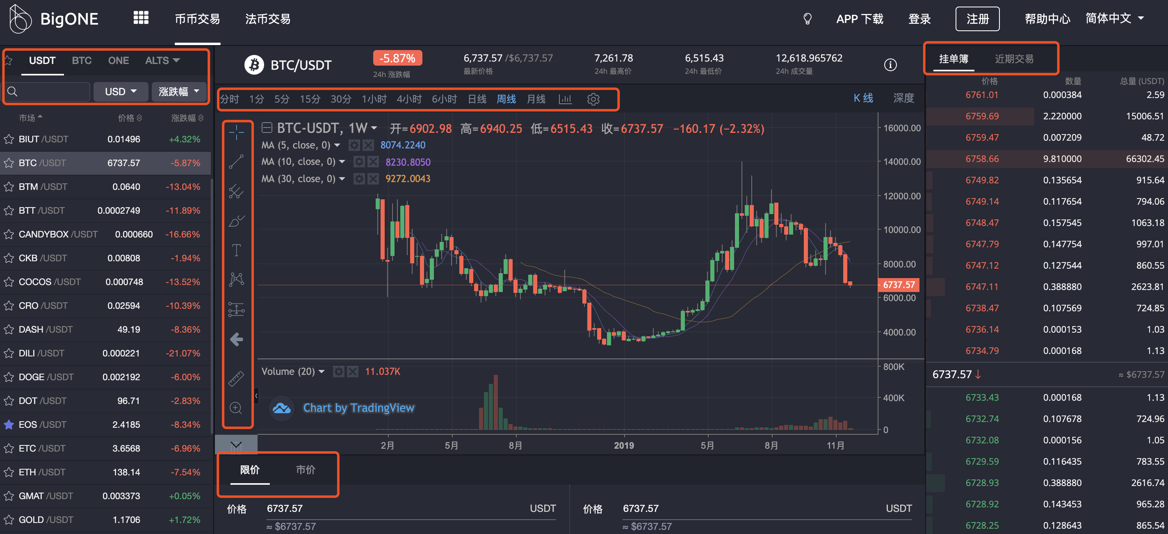This screenshot has height=534, width=1168.
Task: Click the market search input field
Action: 47,91
